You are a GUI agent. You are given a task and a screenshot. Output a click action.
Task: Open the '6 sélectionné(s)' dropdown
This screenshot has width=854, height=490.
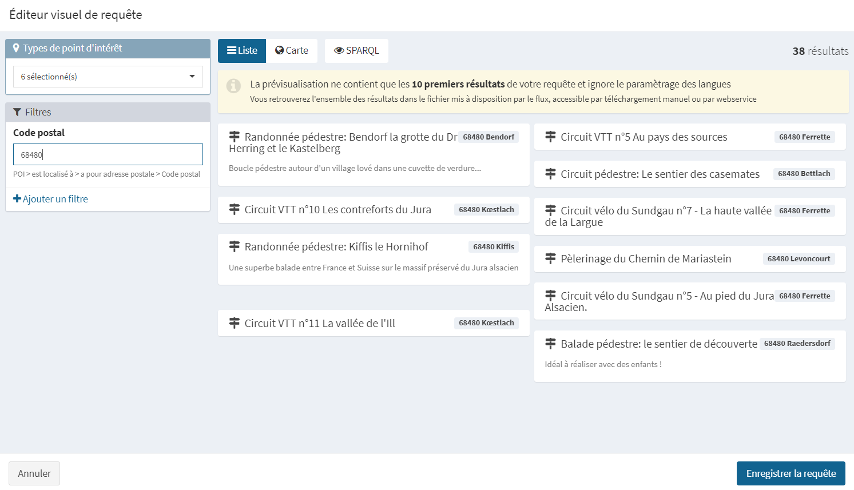pyautogui.click(x=108, y=77)
